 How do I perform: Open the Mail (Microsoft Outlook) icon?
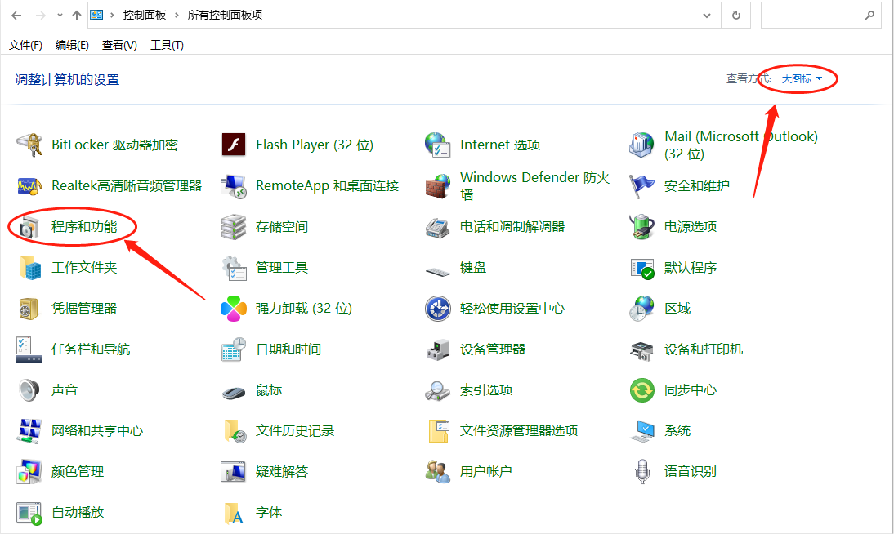point(641,145)
